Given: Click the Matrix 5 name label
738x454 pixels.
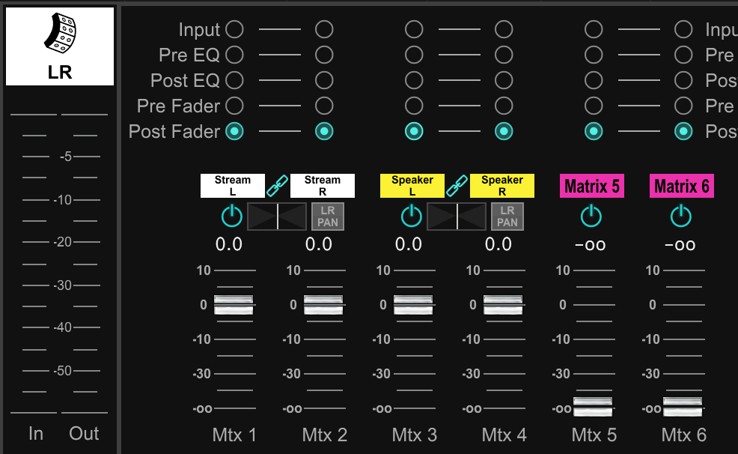Looking at the screenshot, I should [x=592, y=186].
